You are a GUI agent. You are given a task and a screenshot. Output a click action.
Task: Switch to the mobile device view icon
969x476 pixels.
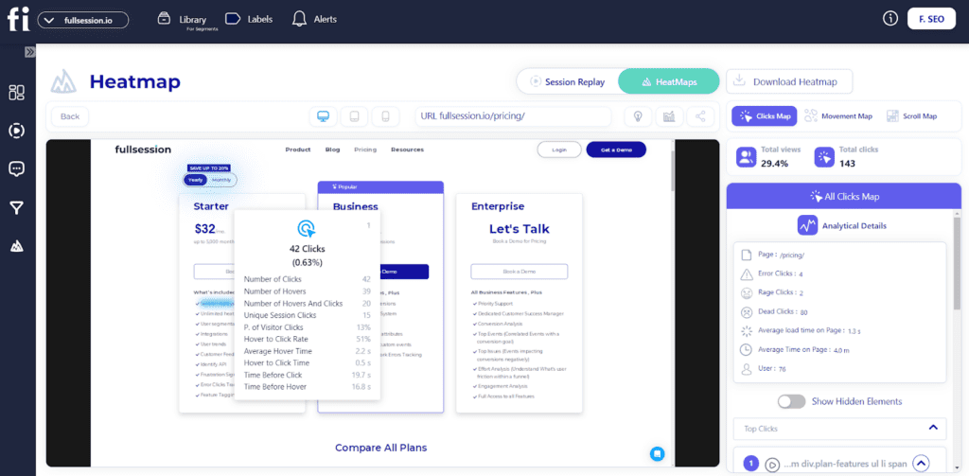pos(384,116)
